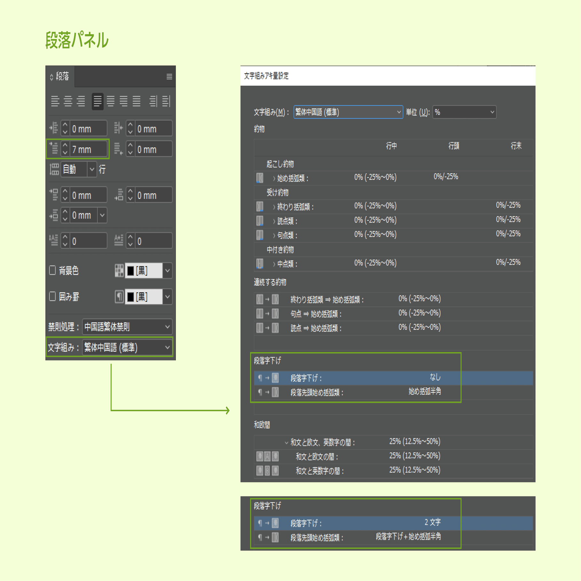This screenshot has width=581, height=581.
Task: Open the 単位(U) percent dropdown
Action: coord(464,112)
